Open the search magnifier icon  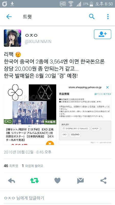(x=92, y=16)
